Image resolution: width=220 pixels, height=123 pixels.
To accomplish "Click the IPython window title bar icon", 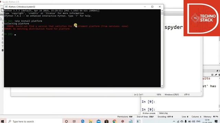I will tap(7, 7).
